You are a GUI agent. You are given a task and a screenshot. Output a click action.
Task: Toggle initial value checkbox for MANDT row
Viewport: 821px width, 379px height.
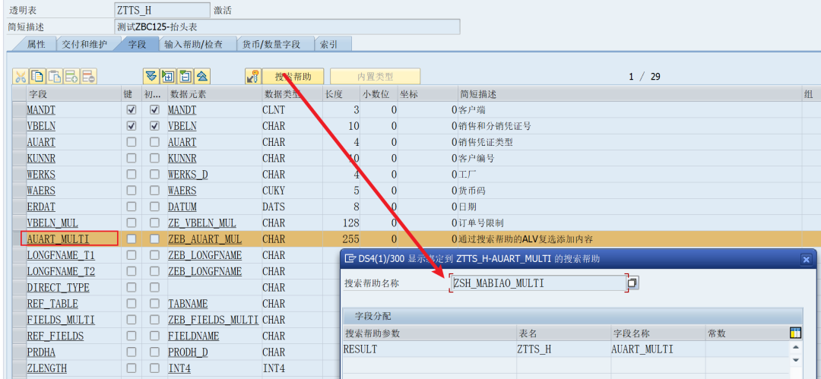(154, 110)
